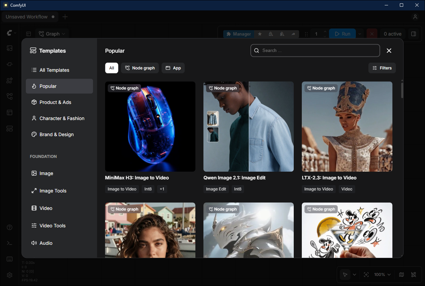425x286 pixels.
Task: Click the star icon beside Manager
Action: click(x=259, y=34)
